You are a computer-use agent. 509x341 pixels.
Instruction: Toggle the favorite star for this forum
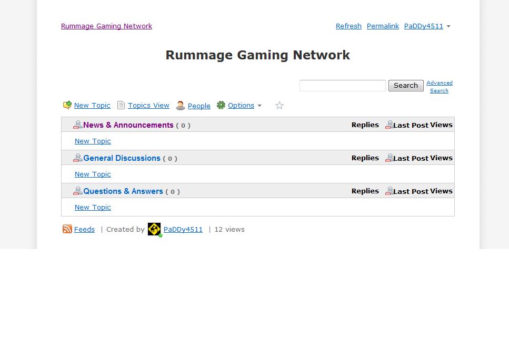click(x=280, y=106)
